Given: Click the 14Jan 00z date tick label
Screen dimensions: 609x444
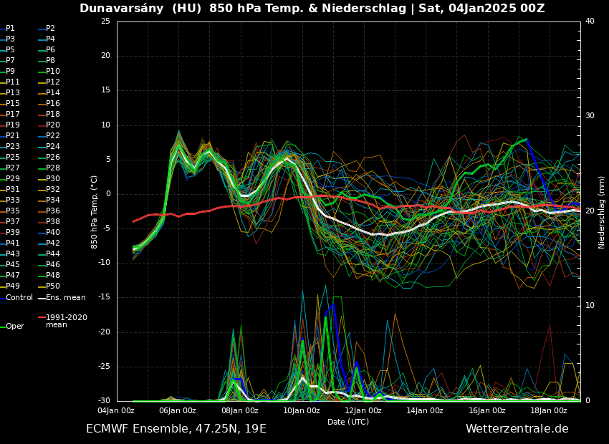Looking at the screenshot, I should click(425, 411).
